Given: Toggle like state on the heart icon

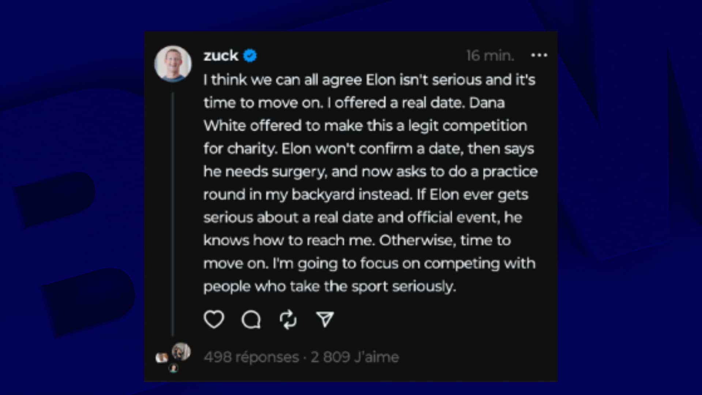Looking at the screenshot, I should [x=214, y=319].
